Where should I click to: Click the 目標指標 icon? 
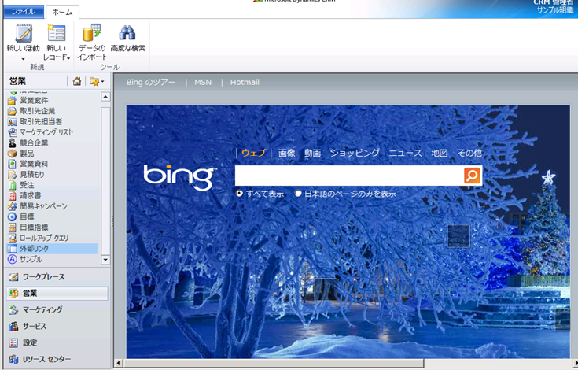click(12, 228)
